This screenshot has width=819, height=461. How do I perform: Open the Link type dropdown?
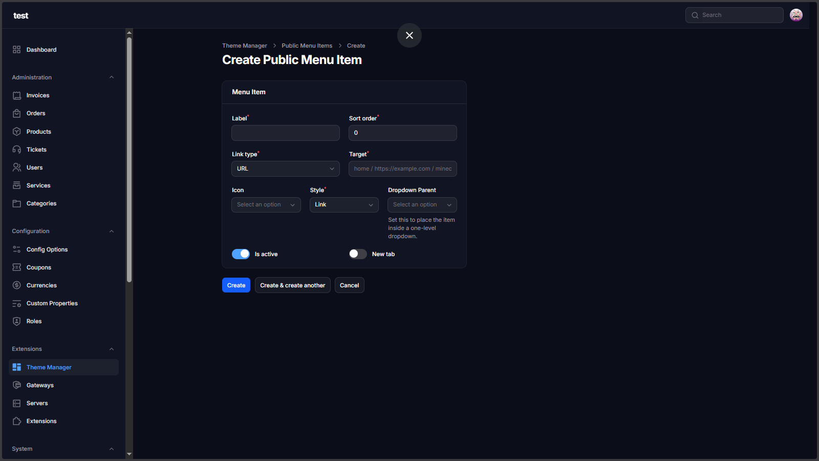pos(285,169)
